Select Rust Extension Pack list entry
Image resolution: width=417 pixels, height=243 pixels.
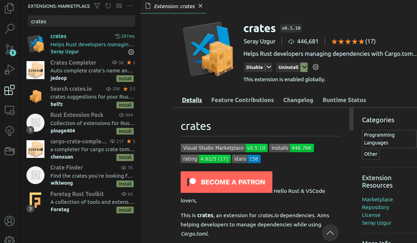[80, 123]
